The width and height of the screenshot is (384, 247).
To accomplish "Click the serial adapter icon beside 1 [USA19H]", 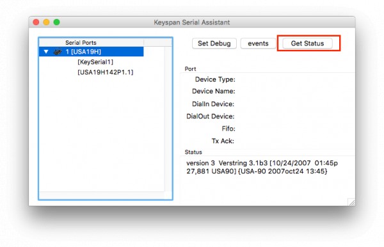I will [58, 52].
